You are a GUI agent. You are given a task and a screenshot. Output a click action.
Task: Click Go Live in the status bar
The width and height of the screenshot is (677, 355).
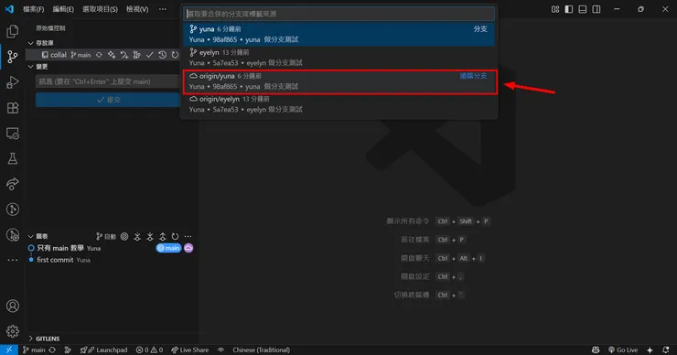pos(623,350)
